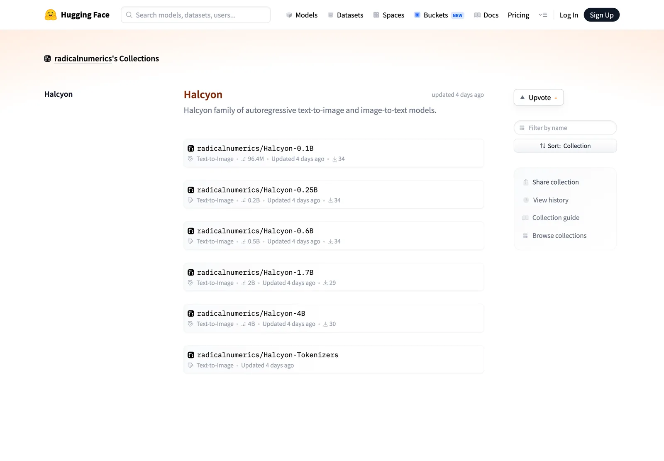
Task: Click the Filter by name field
Action: coord(565,128)
